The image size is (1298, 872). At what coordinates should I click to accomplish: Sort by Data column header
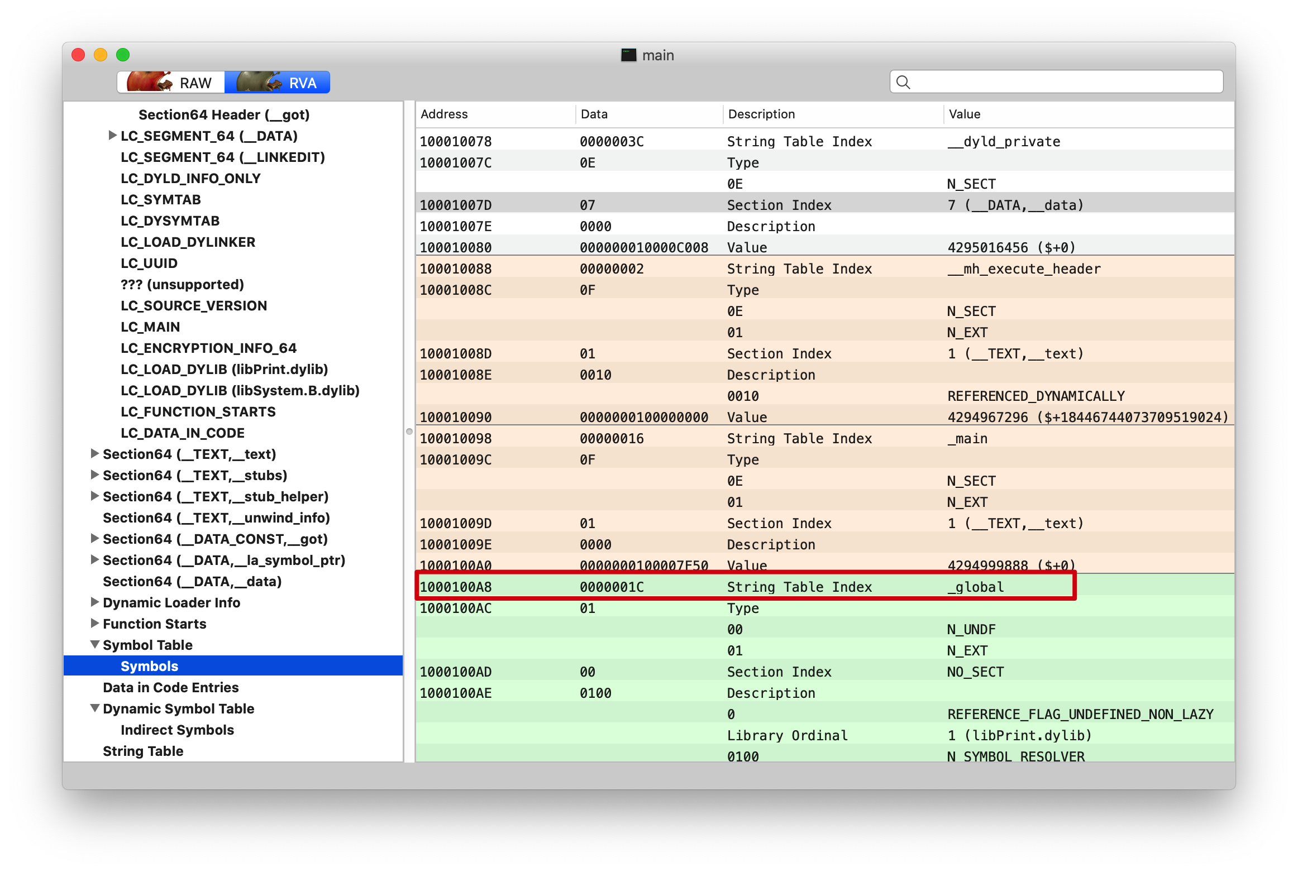coord(649,114)
